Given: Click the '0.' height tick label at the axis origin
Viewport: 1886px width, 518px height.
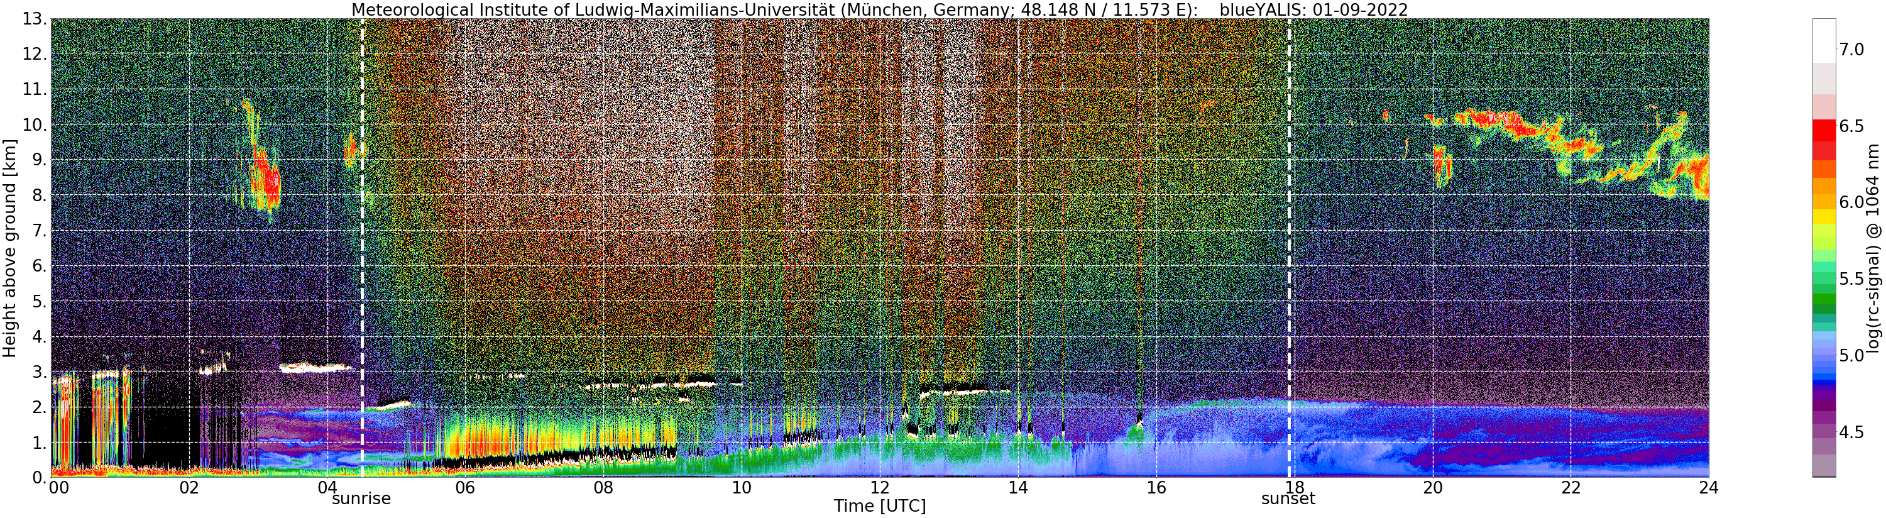Looking at the screenshot, I should pos(40,478).
